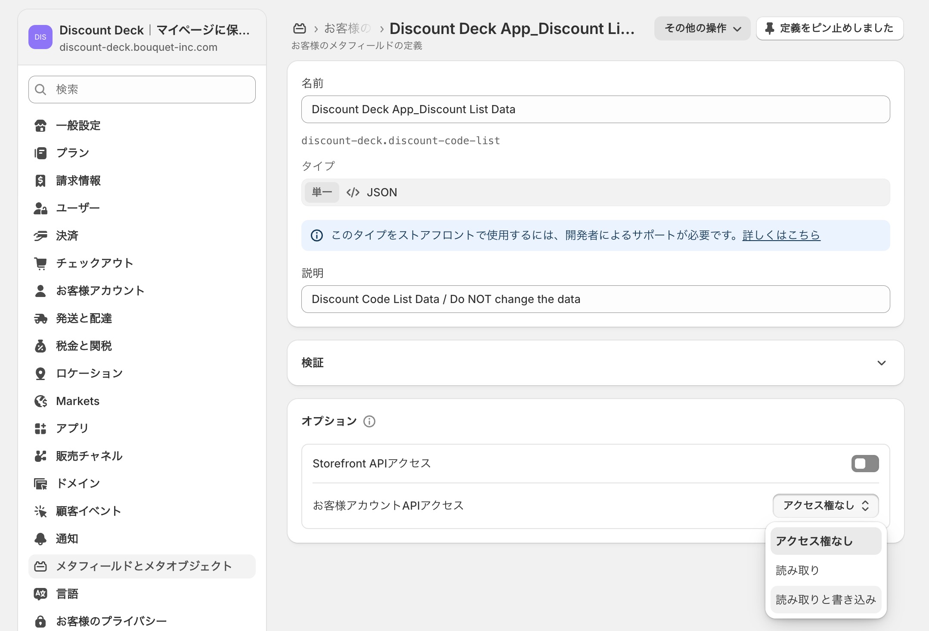Click the 通知 bell icon
Viewport: 929px width, 631px height.
coord(40,539)
